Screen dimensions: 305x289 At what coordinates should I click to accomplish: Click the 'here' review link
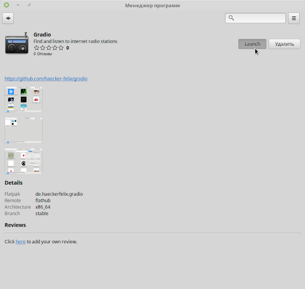pyautogui.click(x=20, y=241)
